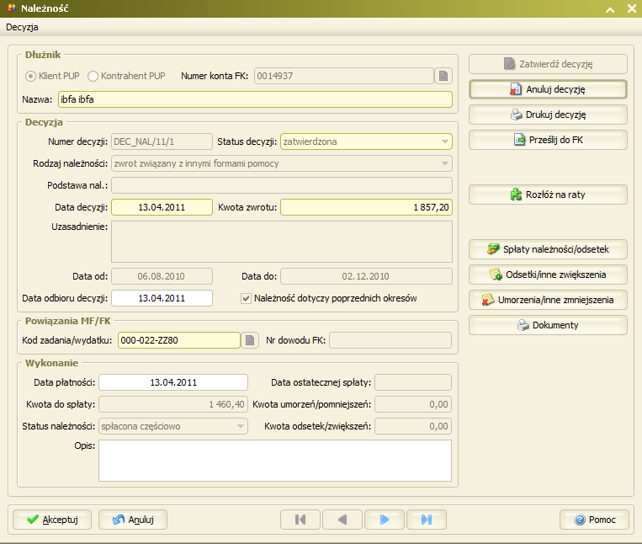Go to next record
Image resolution: width=642 pixels, height=544 pixels.
(385, 520)
